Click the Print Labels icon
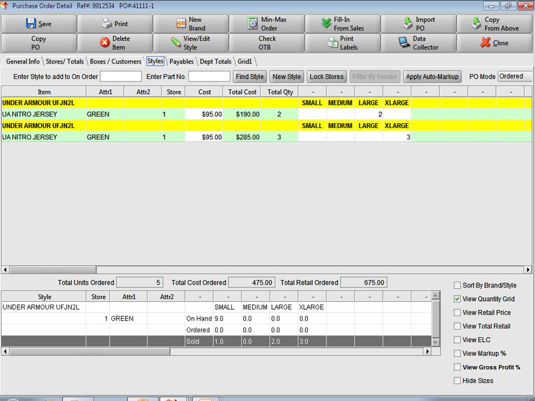535x401 pixels. pyautogui.click(x=333, y=43)
